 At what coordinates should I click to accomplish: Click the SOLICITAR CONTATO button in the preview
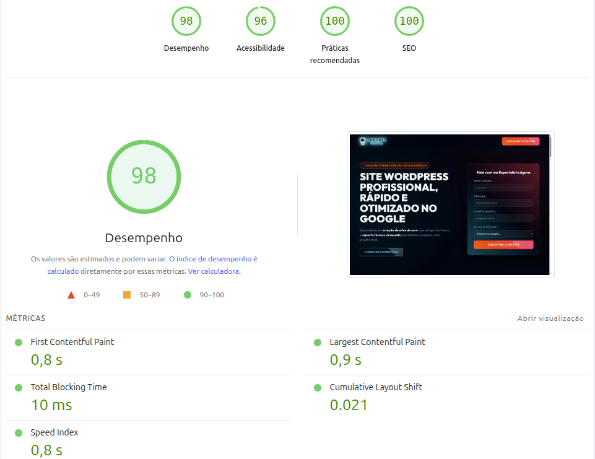click(505, 245)
